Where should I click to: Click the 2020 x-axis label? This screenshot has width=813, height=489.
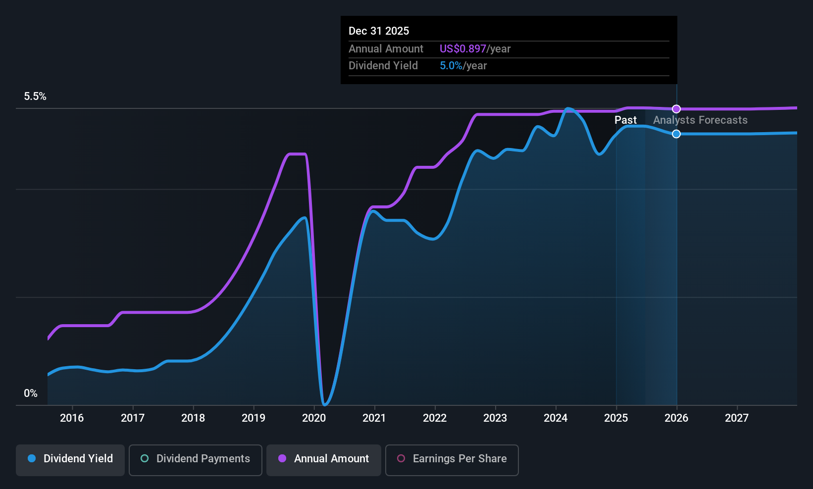314,418
